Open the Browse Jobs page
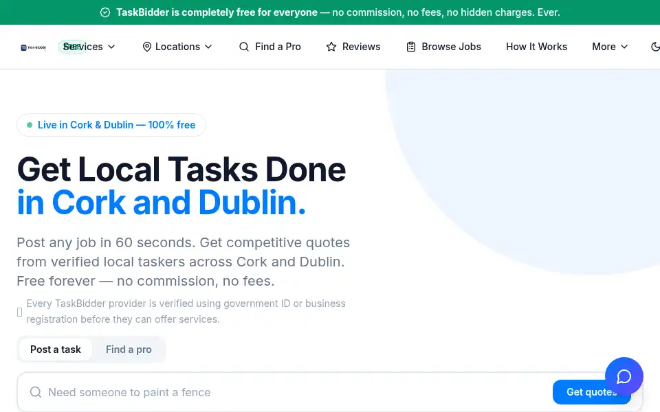Viewport: 660px width, 412px height. 443,47
